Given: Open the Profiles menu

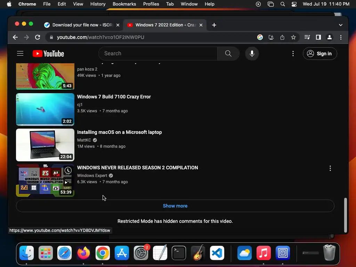Looking at the screenshot, I should (151, 4).
